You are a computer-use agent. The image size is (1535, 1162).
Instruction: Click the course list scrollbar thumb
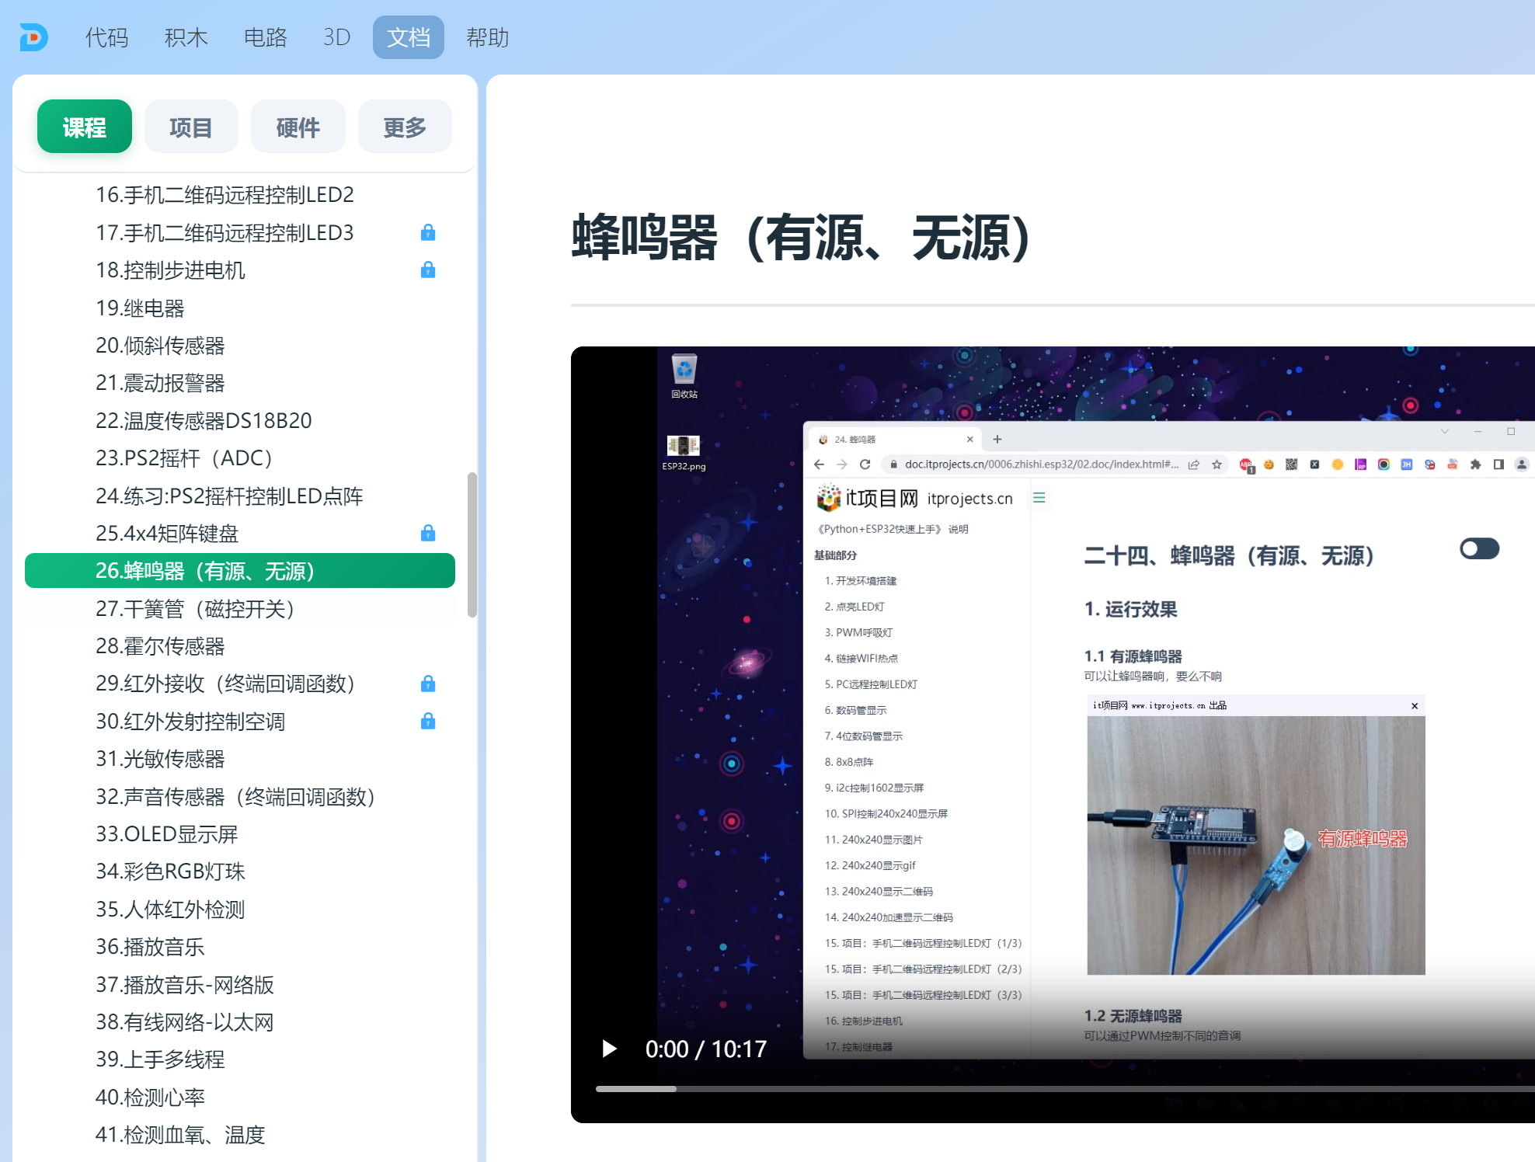(472, 544)
